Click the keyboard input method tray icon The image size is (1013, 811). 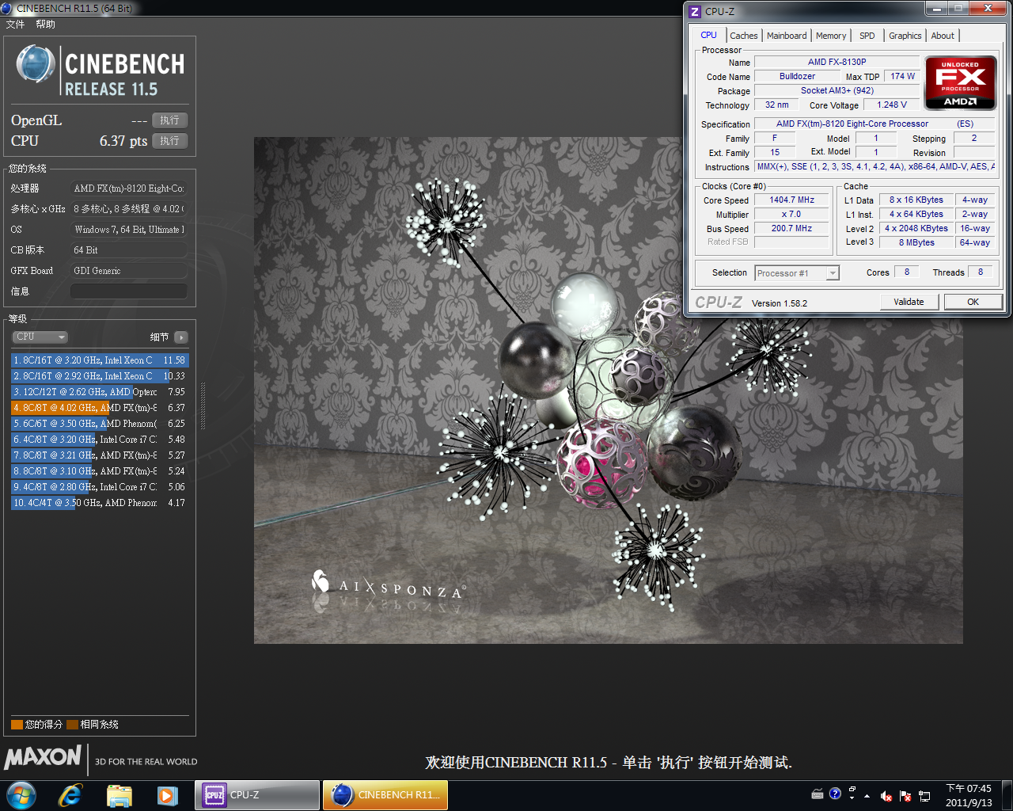818,794
